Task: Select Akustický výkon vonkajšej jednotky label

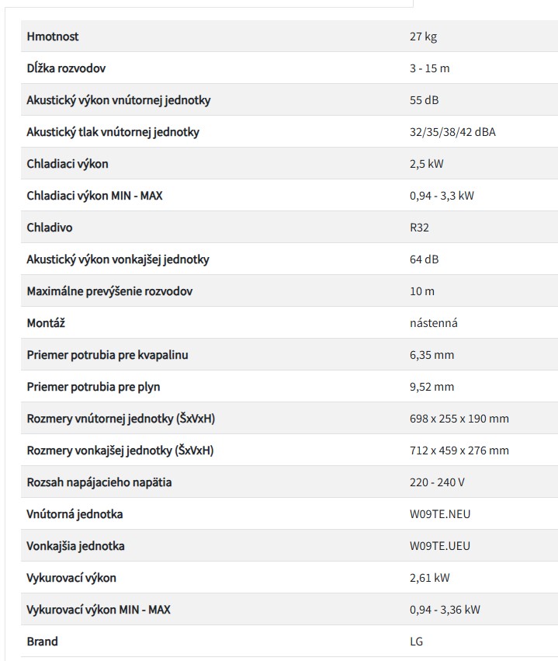Action: click(x=118, y=259)
